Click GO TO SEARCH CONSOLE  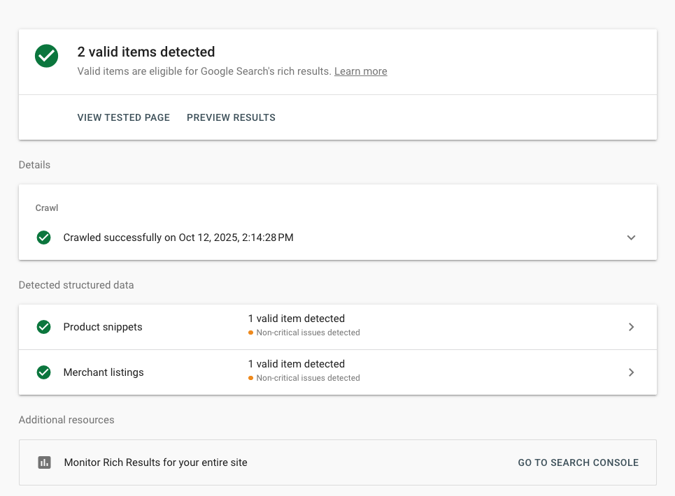(578, 462)
